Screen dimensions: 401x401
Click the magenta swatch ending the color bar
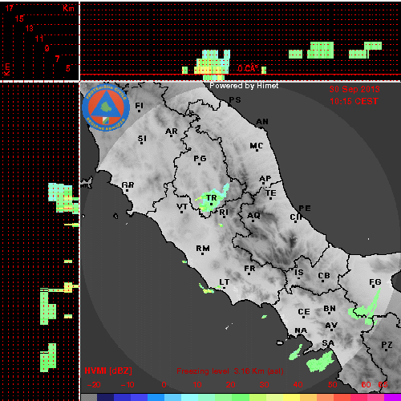392,397
